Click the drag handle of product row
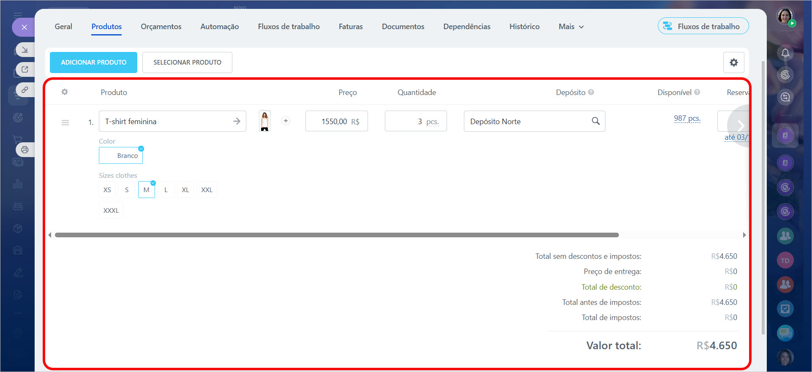This screenshot has height=372, width=812. coord(65,122)
